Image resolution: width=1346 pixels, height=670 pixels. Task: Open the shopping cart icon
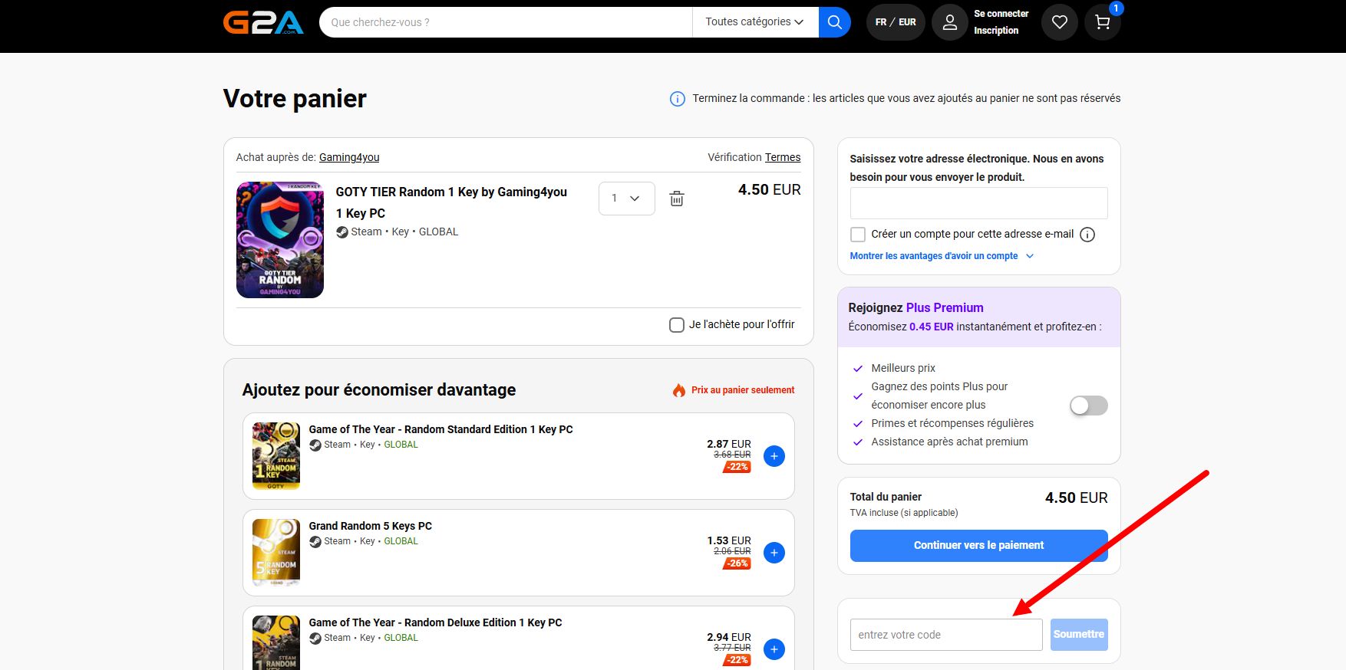1103,22
